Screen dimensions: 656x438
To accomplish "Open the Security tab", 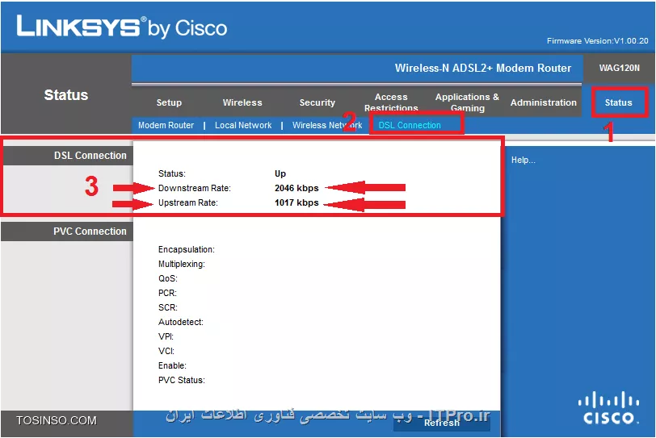I will pyautogui.click(x=317, y=102).
